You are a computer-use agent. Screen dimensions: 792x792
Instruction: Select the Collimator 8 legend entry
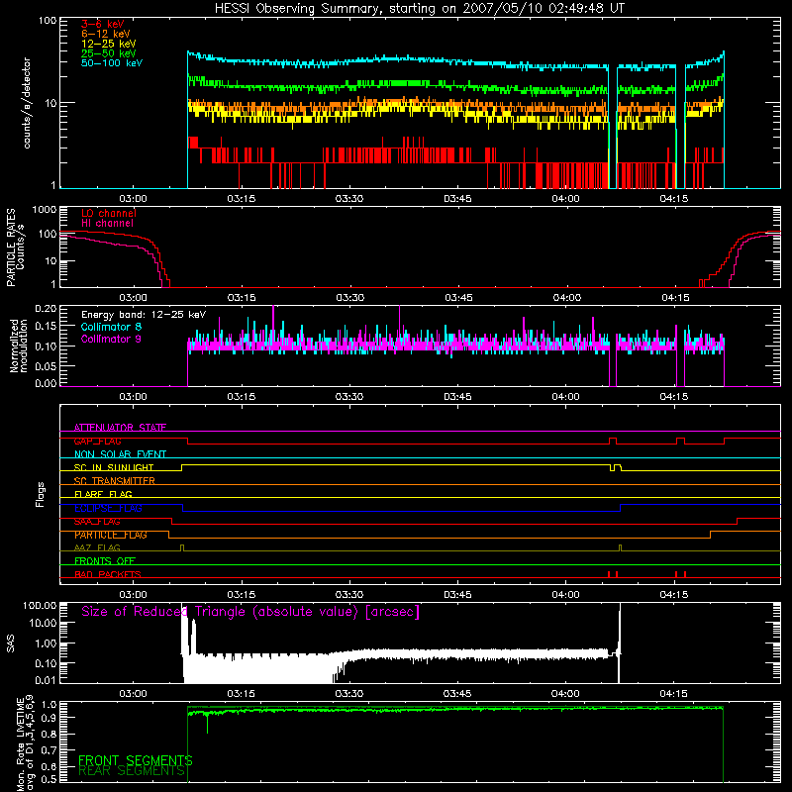click(111, 327)
